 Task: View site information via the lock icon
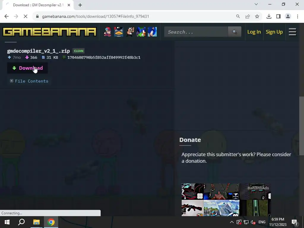(x=37, y=17)
